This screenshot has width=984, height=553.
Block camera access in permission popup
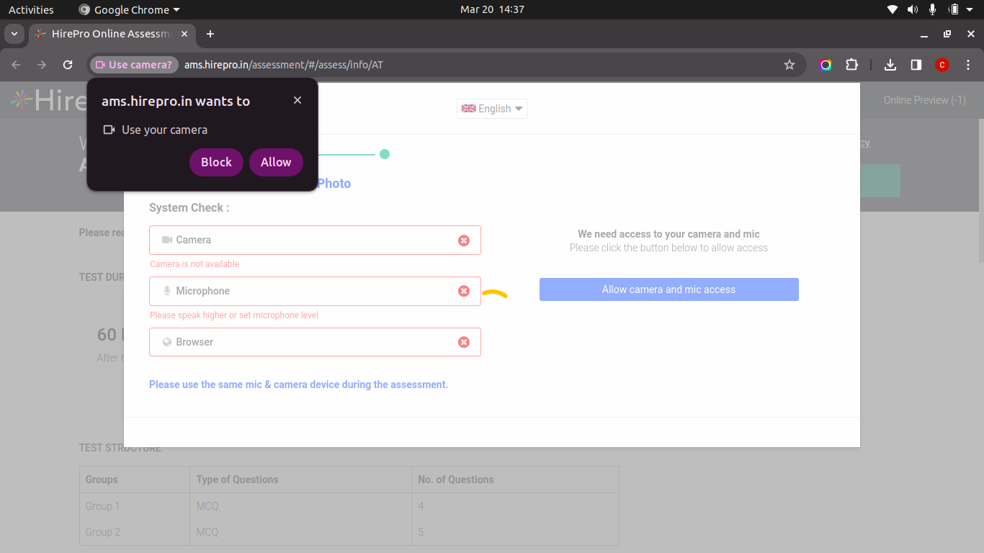pos(216,162)
